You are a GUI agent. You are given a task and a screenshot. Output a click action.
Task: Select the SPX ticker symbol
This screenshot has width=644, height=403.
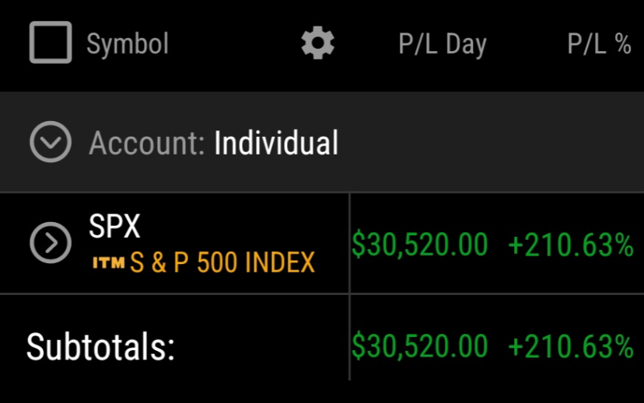coord(114,225)
